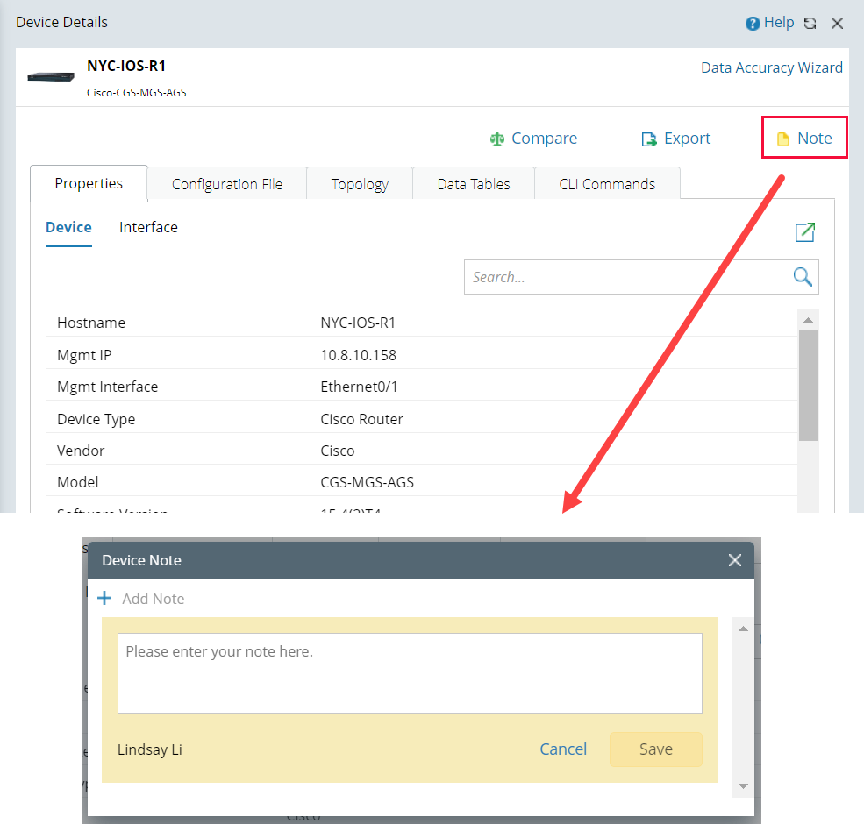This screenshot has width=864, height=824.
Task: Open Device properties in a new window
Action: tap(804, 232)
